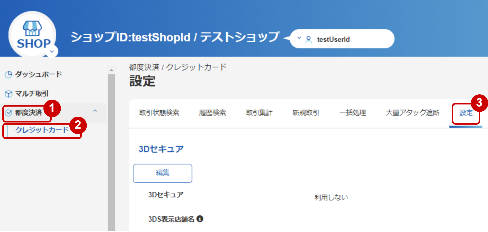Open the shop selector chevron under logo
Image resolution: width=488 pixels, height=232 pixels.
pos(52,51)
